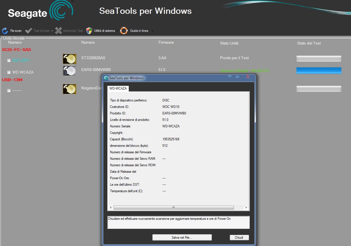Click the EARS-00MVWB0 hard drive icon
Viewport: 351px width, 246px height.
(70, 70)
